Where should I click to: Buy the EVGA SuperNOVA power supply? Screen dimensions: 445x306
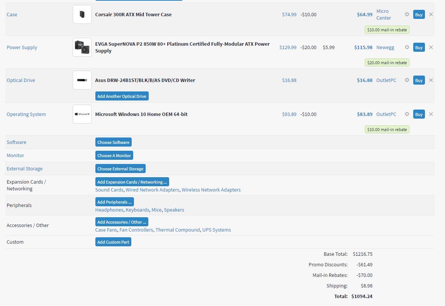pyautogui.click(x=419, y=47)
